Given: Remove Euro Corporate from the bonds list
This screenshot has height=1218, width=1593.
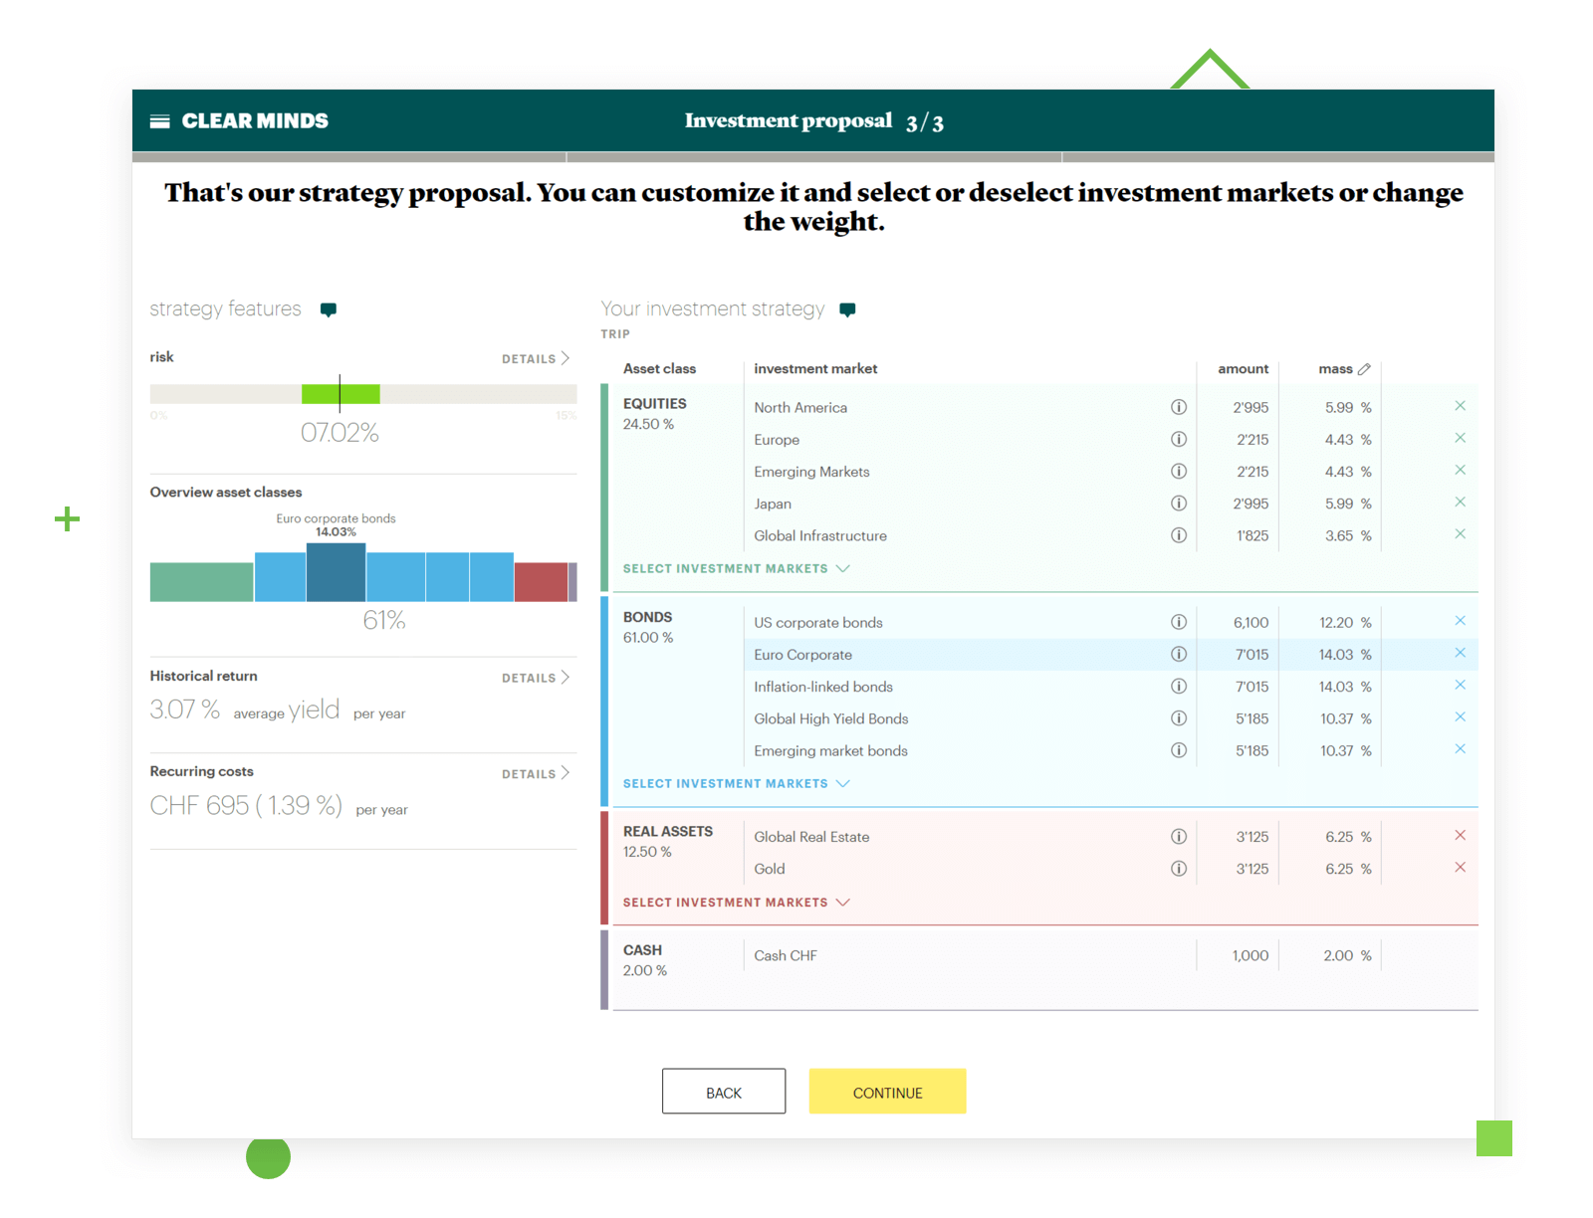Looking at the screenshot, I should [1461, 653].
